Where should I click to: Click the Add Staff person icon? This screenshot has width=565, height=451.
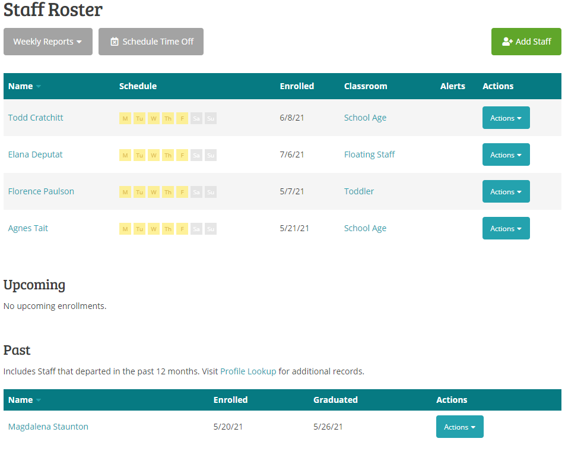tap(507, 42)
